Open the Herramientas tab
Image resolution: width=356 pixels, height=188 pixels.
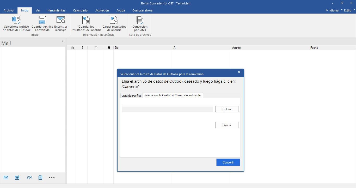click(56, 10)
